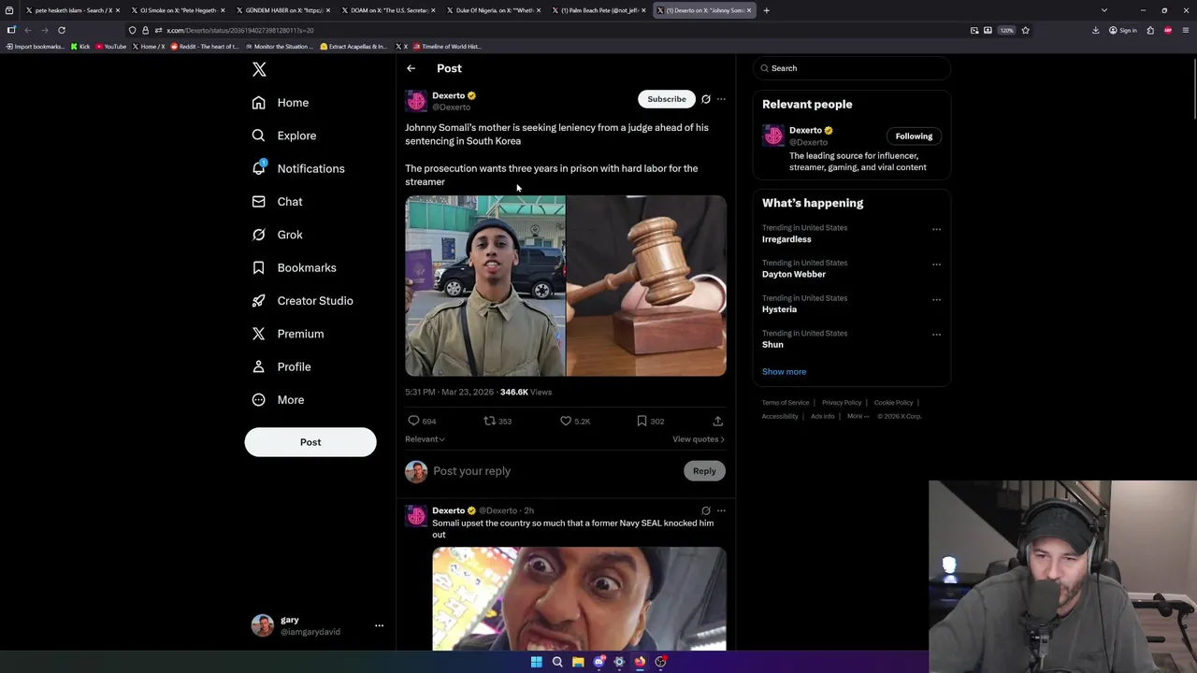1197x673 pixels.
Task: Click the Subscribe button on Dexerto post
Action: (x=667, y=99)
